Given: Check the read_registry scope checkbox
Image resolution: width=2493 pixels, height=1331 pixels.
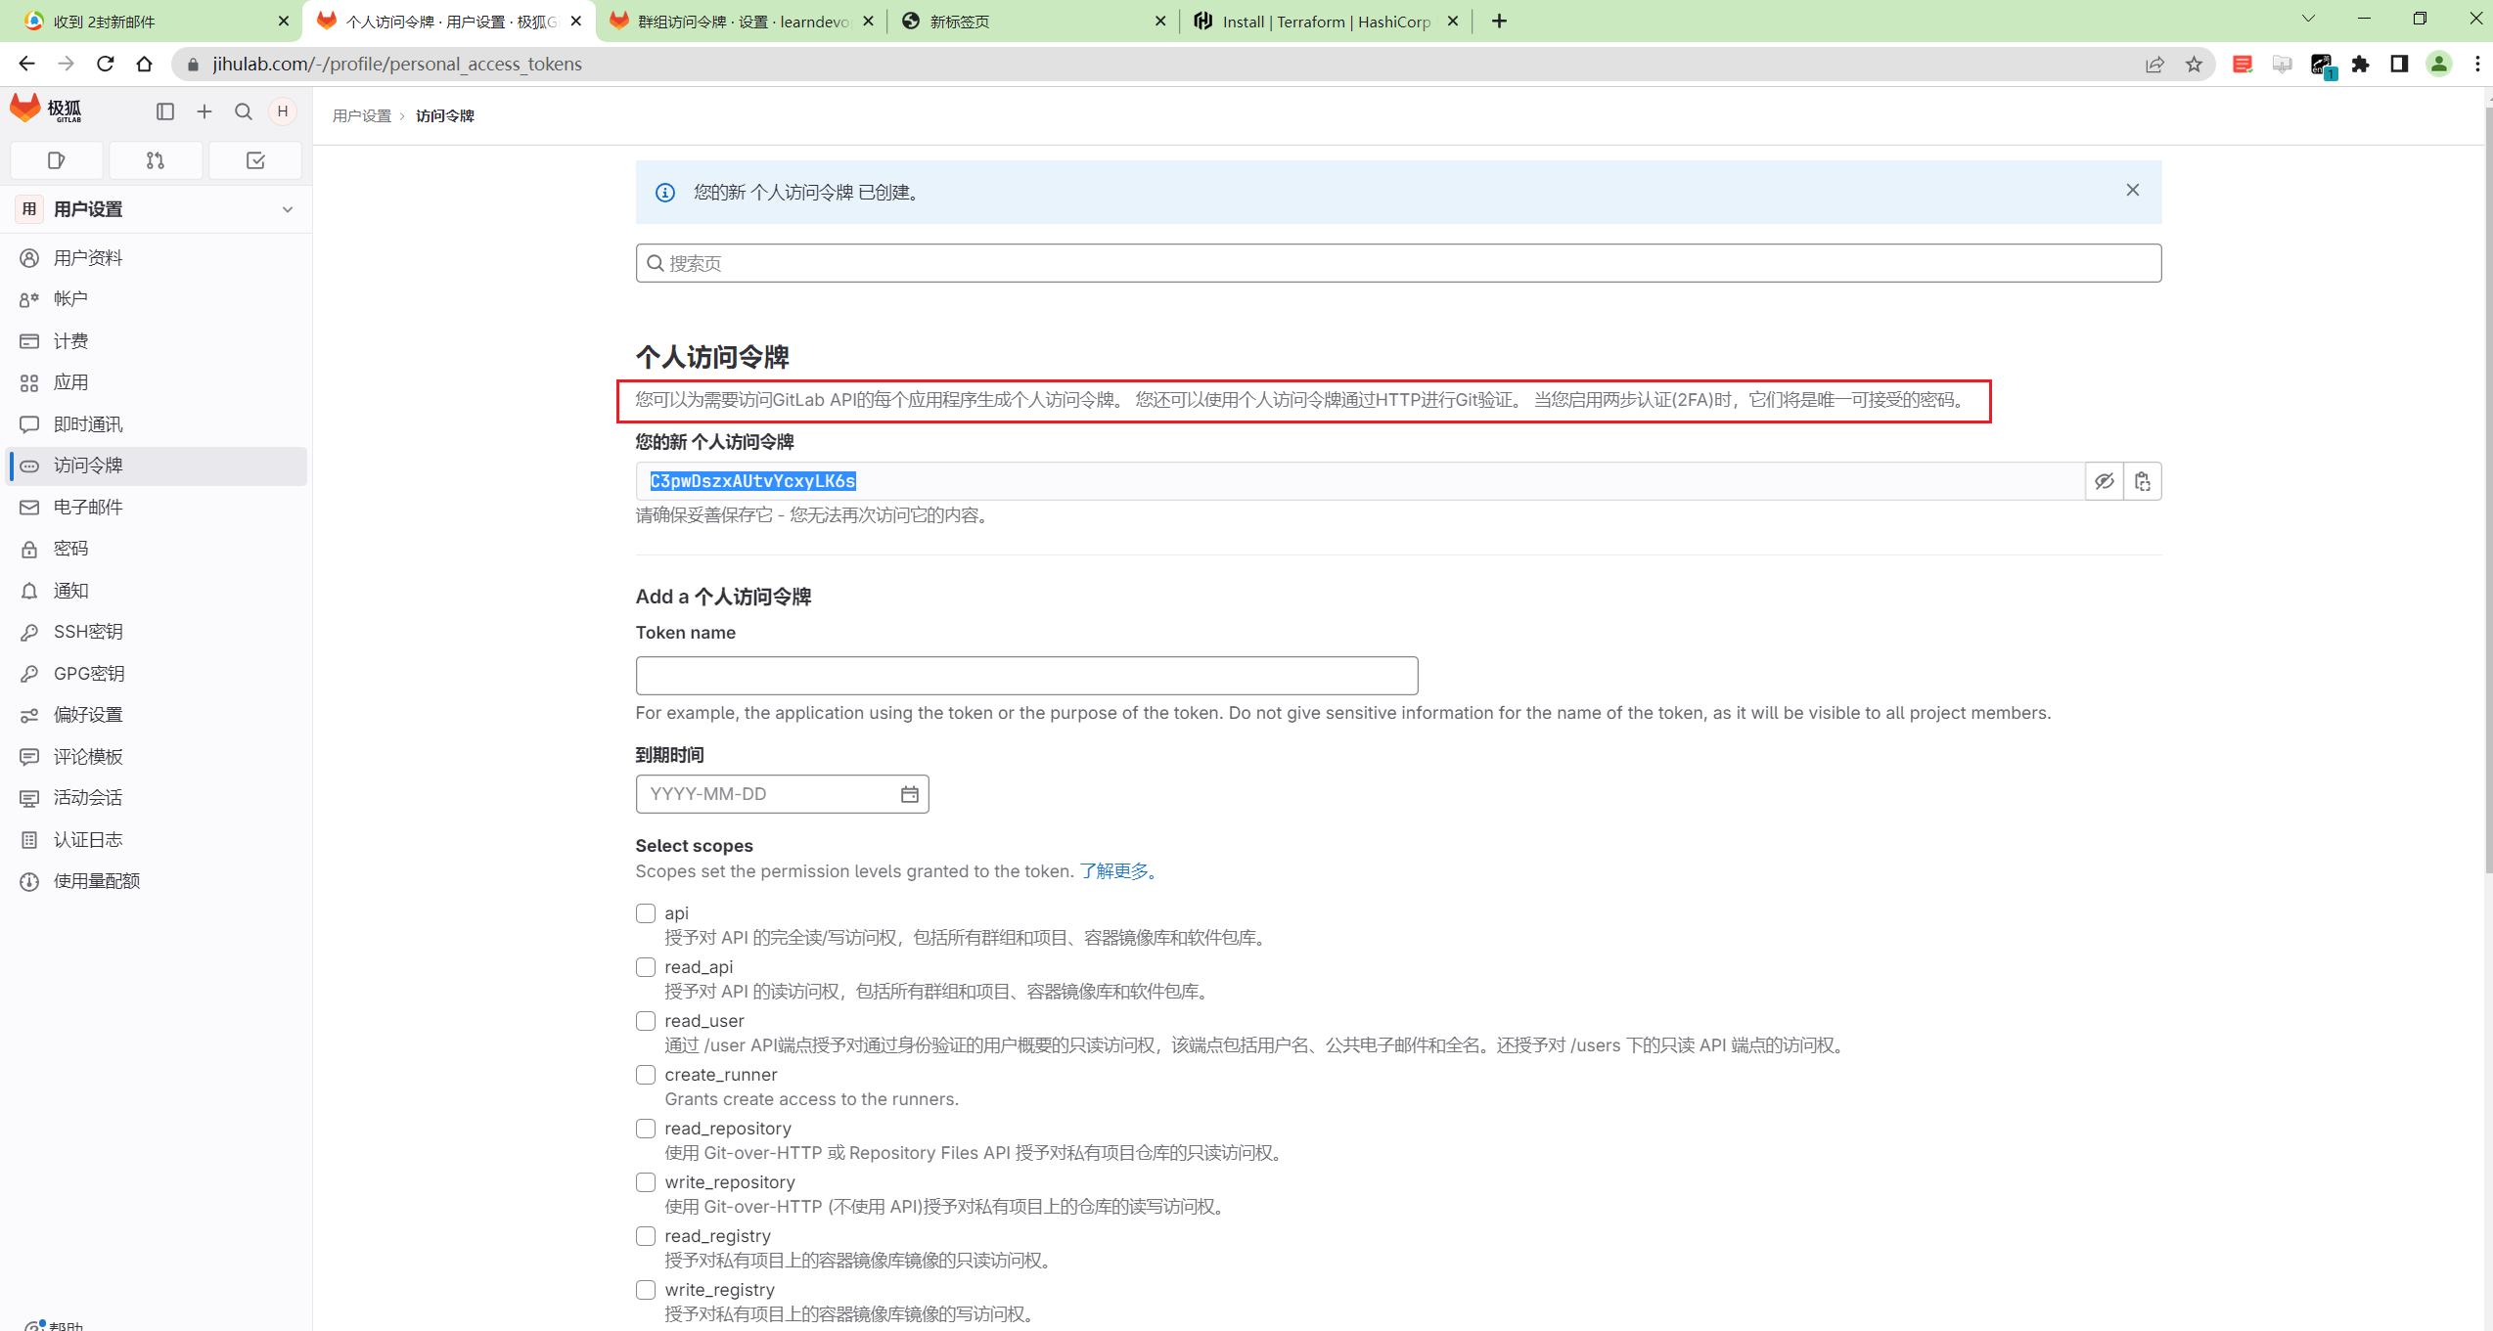Looking at the screenshot, I should [646, 1236].
